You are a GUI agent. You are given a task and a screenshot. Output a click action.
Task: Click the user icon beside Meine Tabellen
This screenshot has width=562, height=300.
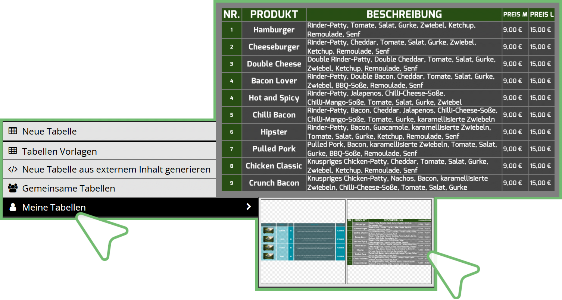[x=13, y=207]
